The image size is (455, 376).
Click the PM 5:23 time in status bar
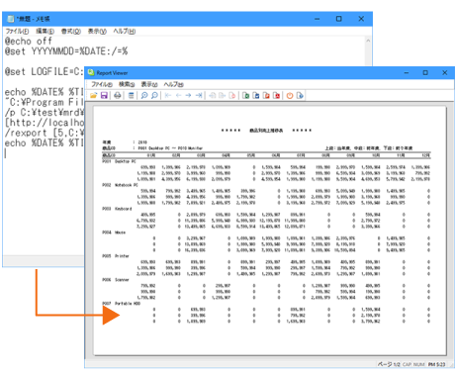click(436, 364)
